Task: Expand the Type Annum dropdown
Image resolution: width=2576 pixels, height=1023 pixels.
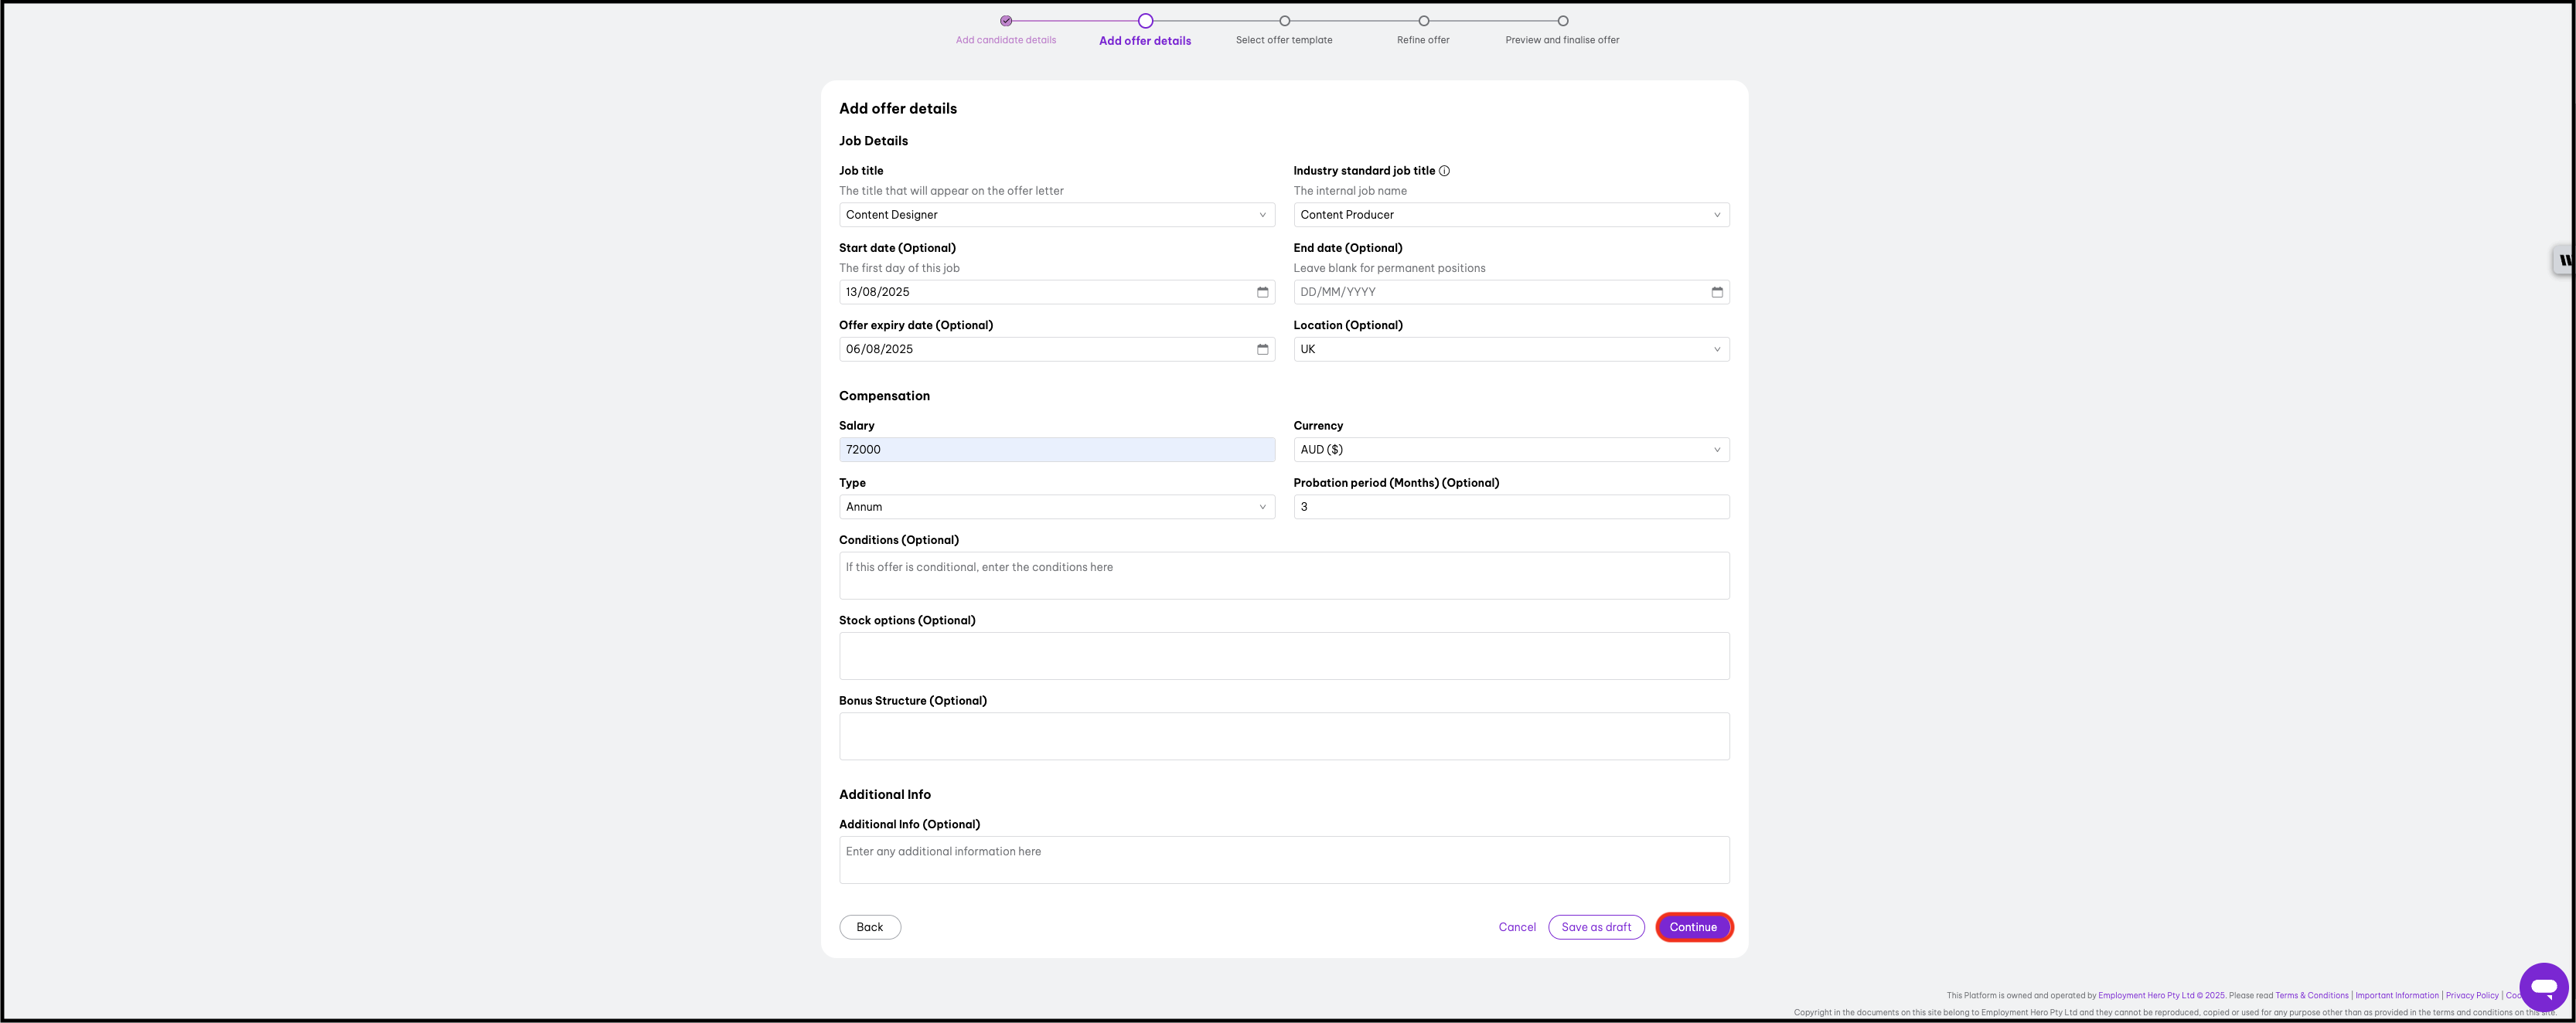Action: tap(1056, 507)
